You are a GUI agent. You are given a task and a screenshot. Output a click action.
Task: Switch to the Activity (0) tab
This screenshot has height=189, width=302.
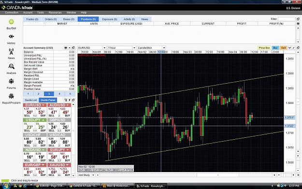pyautogui.click(x=129, y=19)
